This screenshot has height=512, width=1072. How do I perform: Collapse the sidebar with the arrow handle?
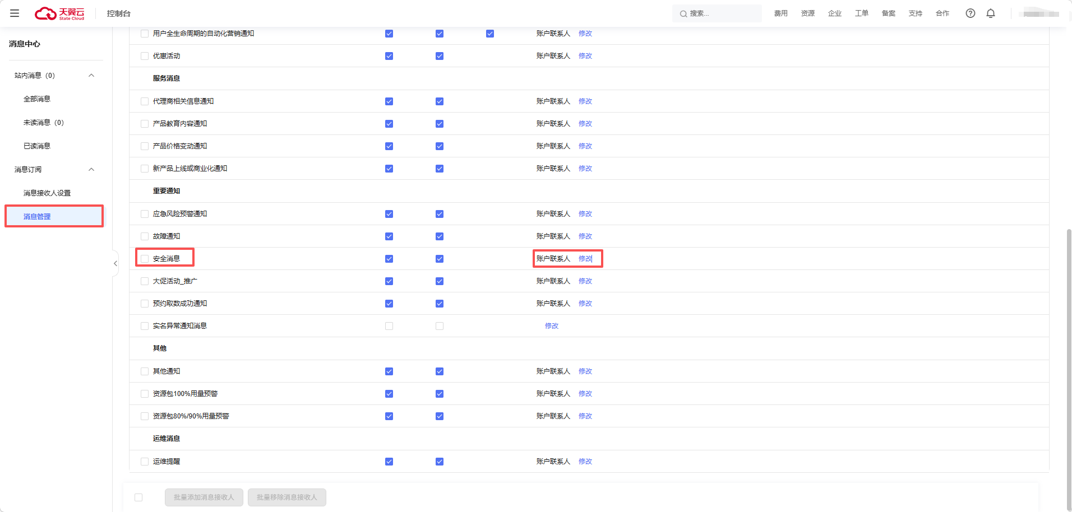115,263
